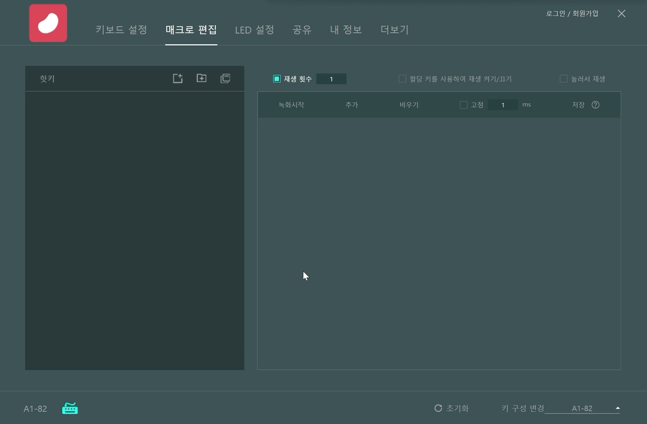Click the keyboard device icon beside A1-82
The width and height of the screenshot is (647, 424).
tap(70, 408)
